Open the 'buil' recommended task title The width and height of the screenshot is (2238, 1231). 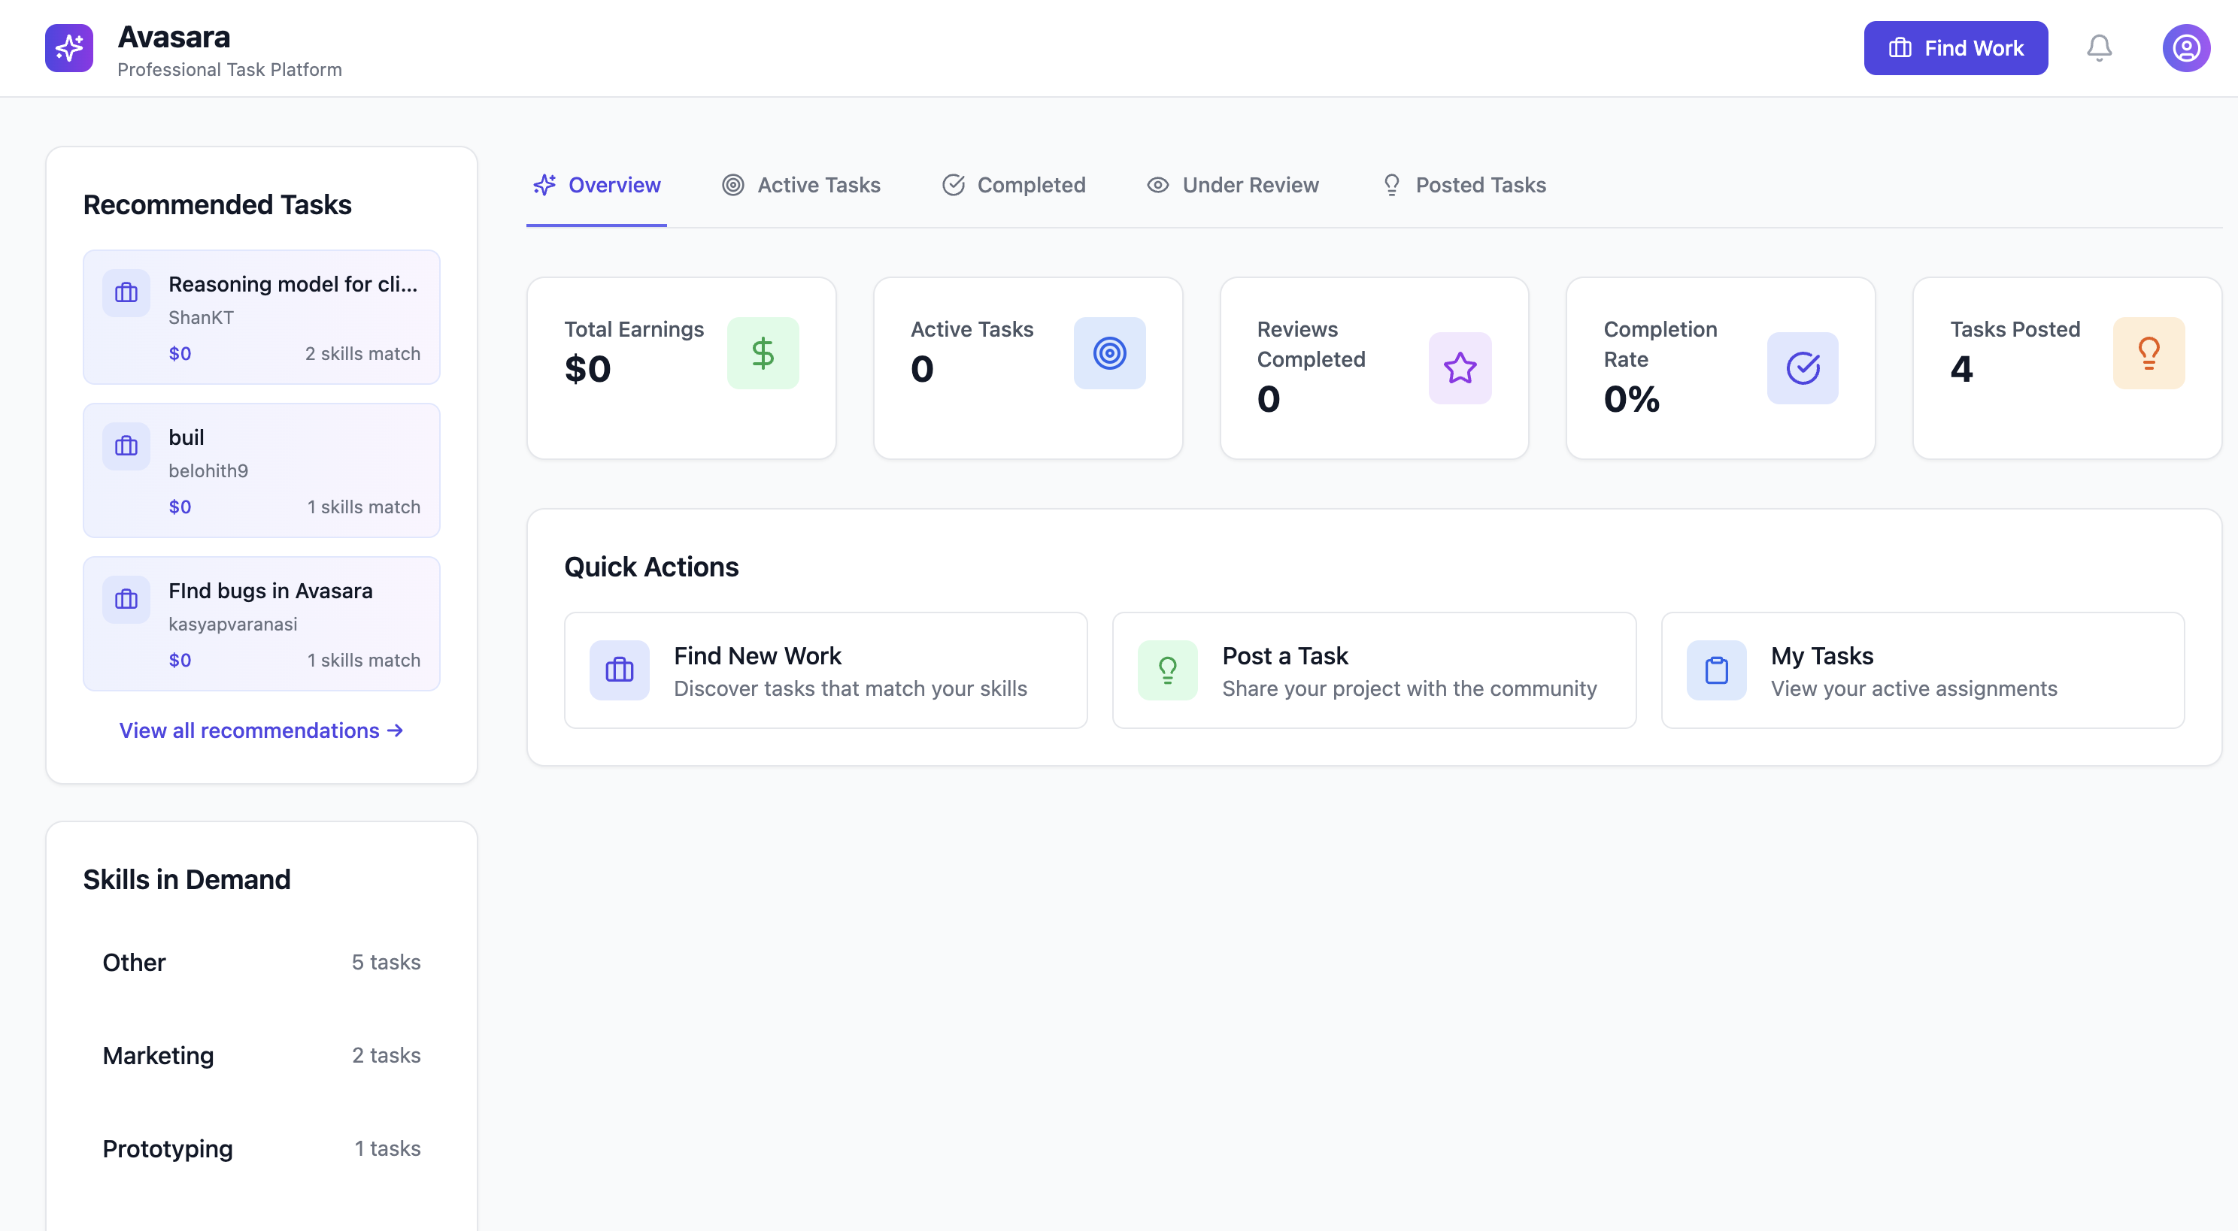(x=186, y=437)
